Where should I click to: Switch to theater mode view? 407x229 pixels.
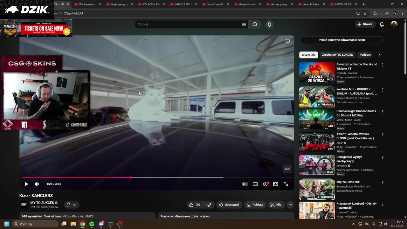pyautogui.click(x=275, y=184)
